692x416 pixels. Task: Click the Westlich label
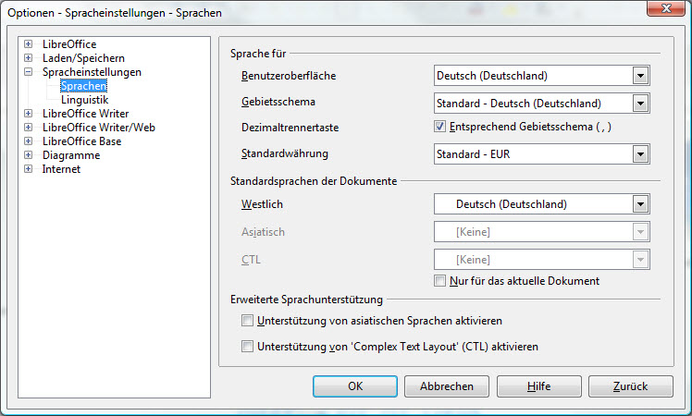click(x=262, y=204)
